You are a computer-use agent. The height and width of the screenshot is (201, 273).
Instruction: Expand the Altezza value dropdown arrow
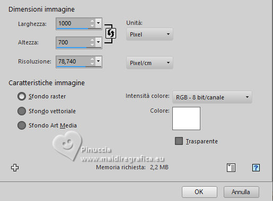99,42
